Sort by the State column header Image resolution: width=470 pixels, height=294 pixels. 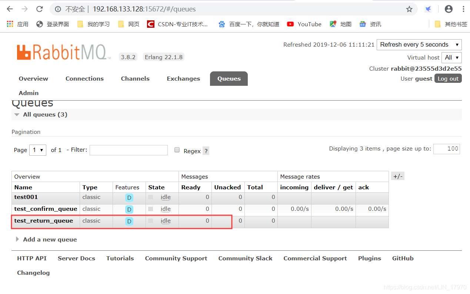(156, 187)
